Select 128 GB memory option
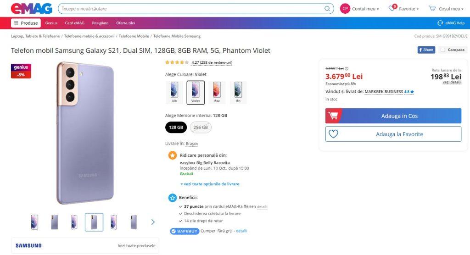The height and width of the screenshot is (255, 470). tap(176, 127)
